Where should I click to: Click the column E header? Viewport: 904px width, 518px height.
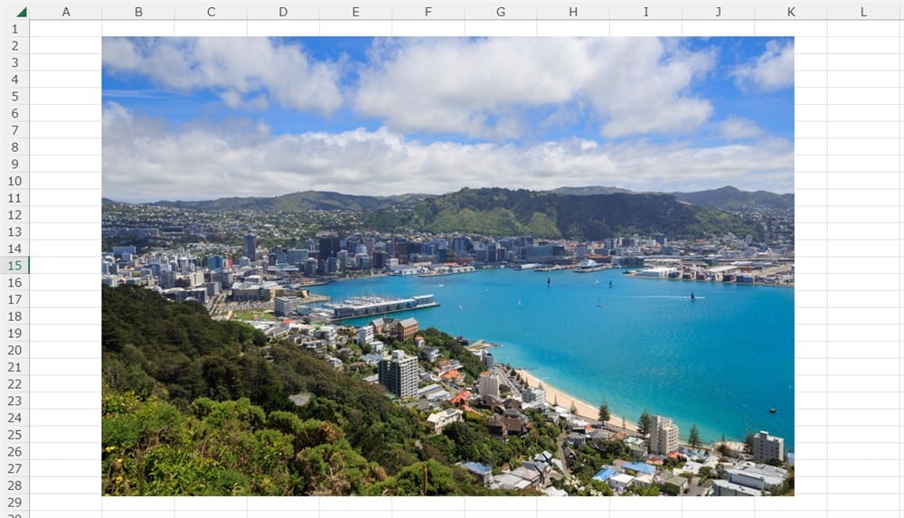[x=355, y=12]
